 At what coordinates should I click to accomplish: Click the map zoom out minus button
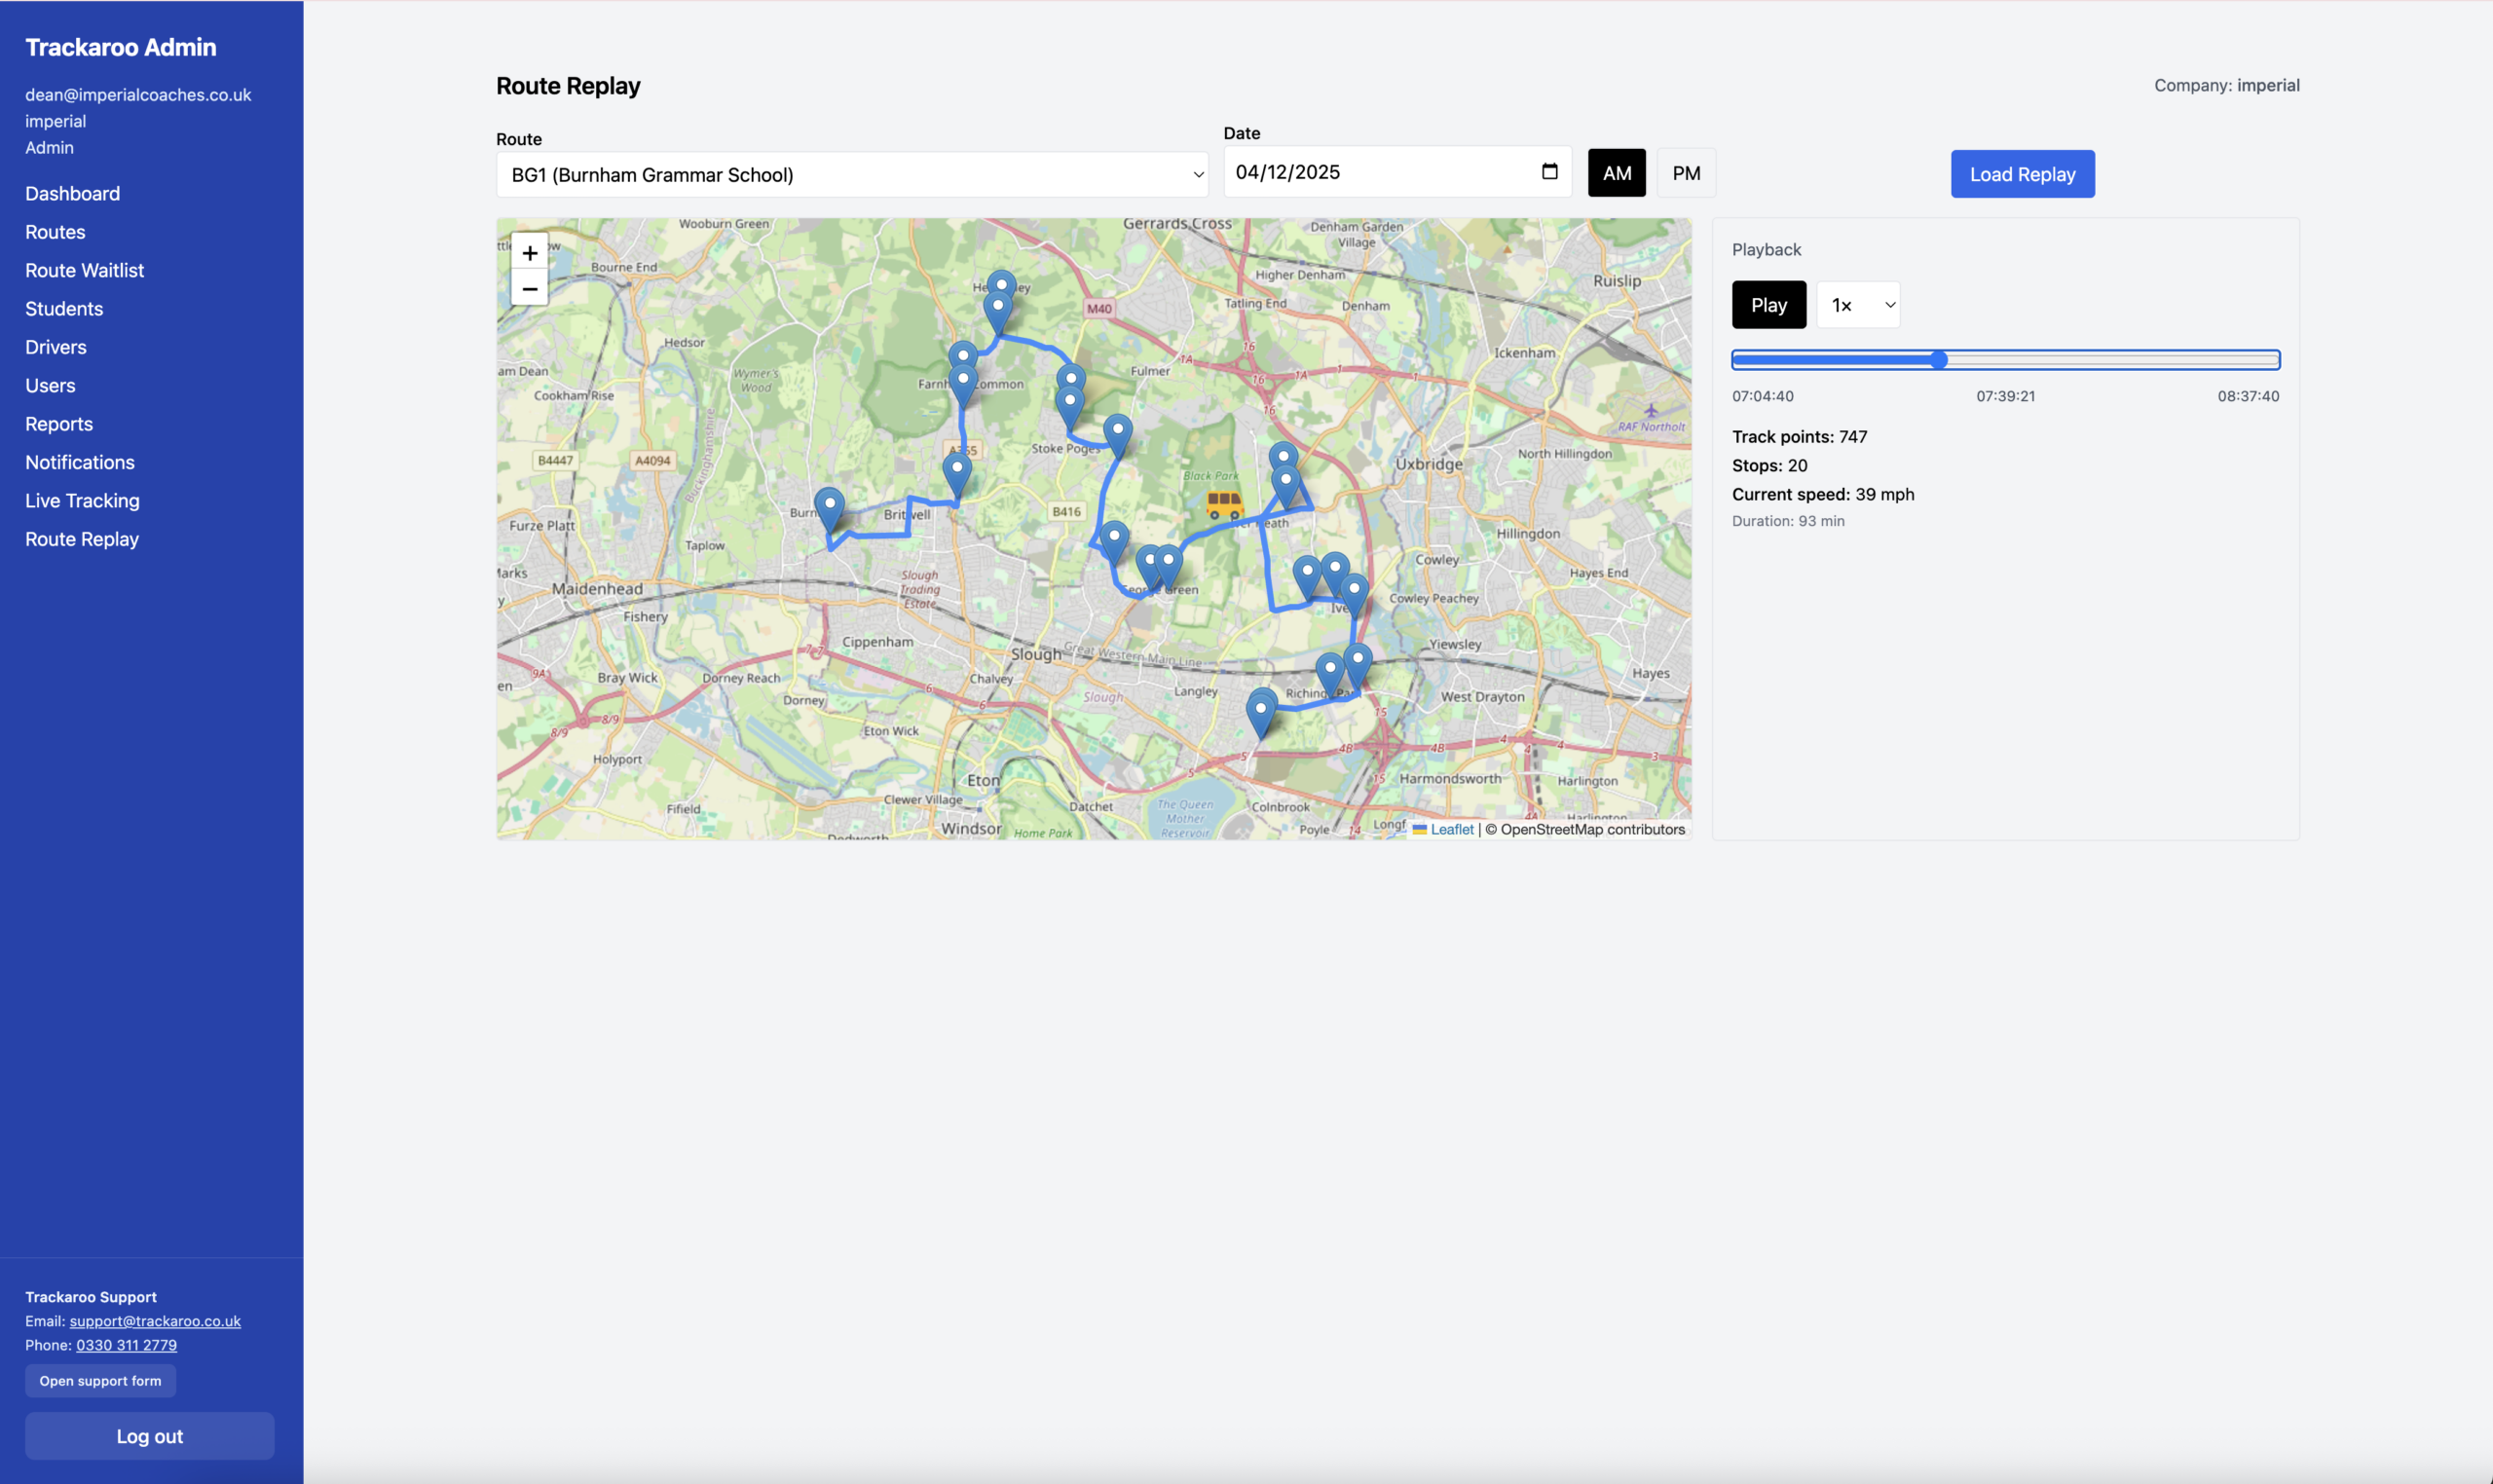pos(529,289)
